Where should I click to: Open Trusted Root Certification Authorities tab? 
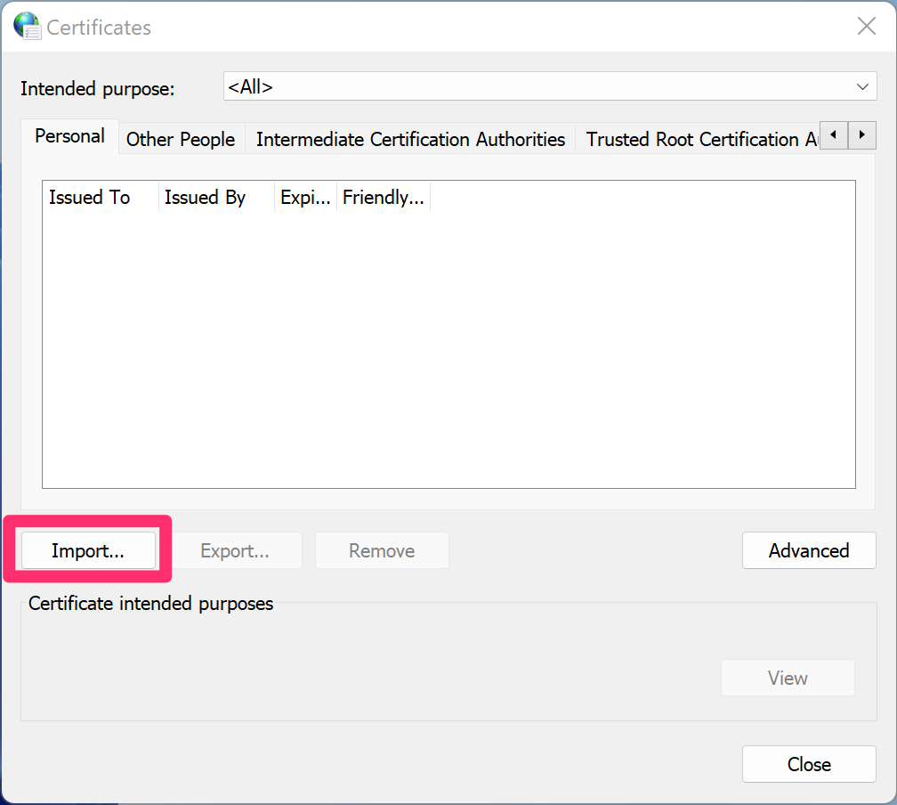(698, 139)
